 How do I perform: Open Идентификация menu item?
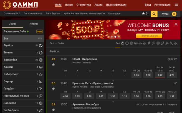[x=116, y=5]
